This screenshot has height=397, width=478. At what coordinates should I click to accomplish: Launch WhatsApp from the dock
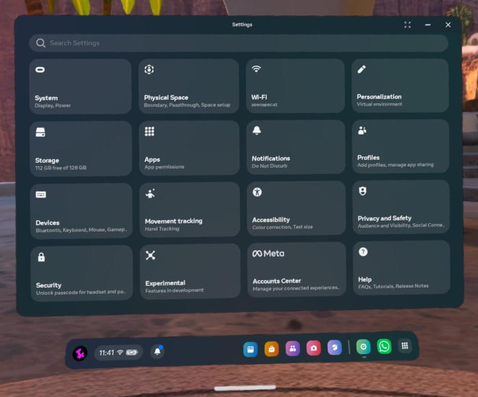pyautogui.click(x=384, y=346)
